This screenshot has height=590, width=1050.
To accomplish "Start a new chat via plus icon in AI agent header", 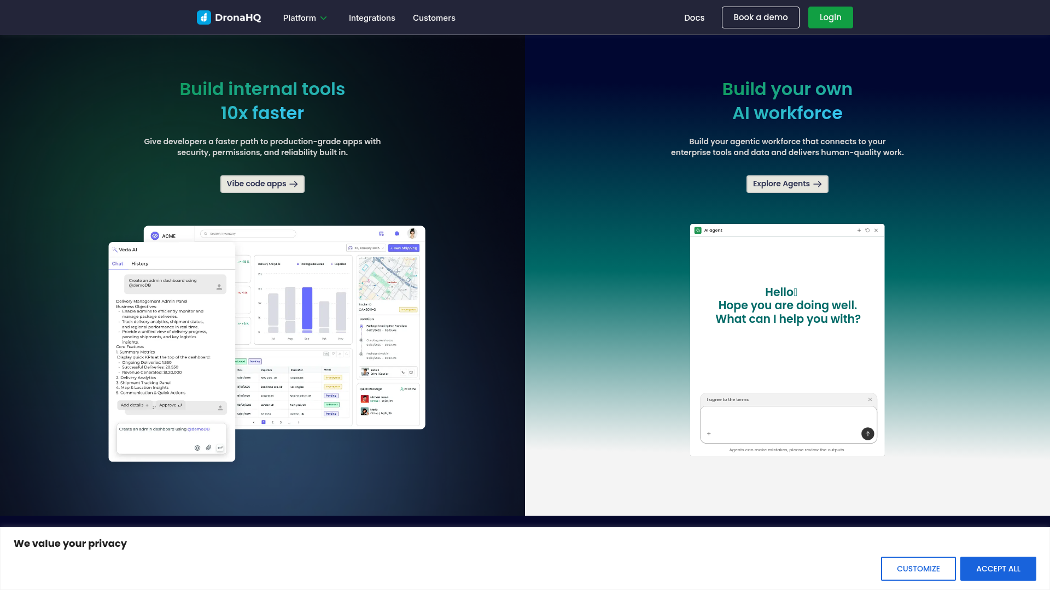I will coord(859,231).
